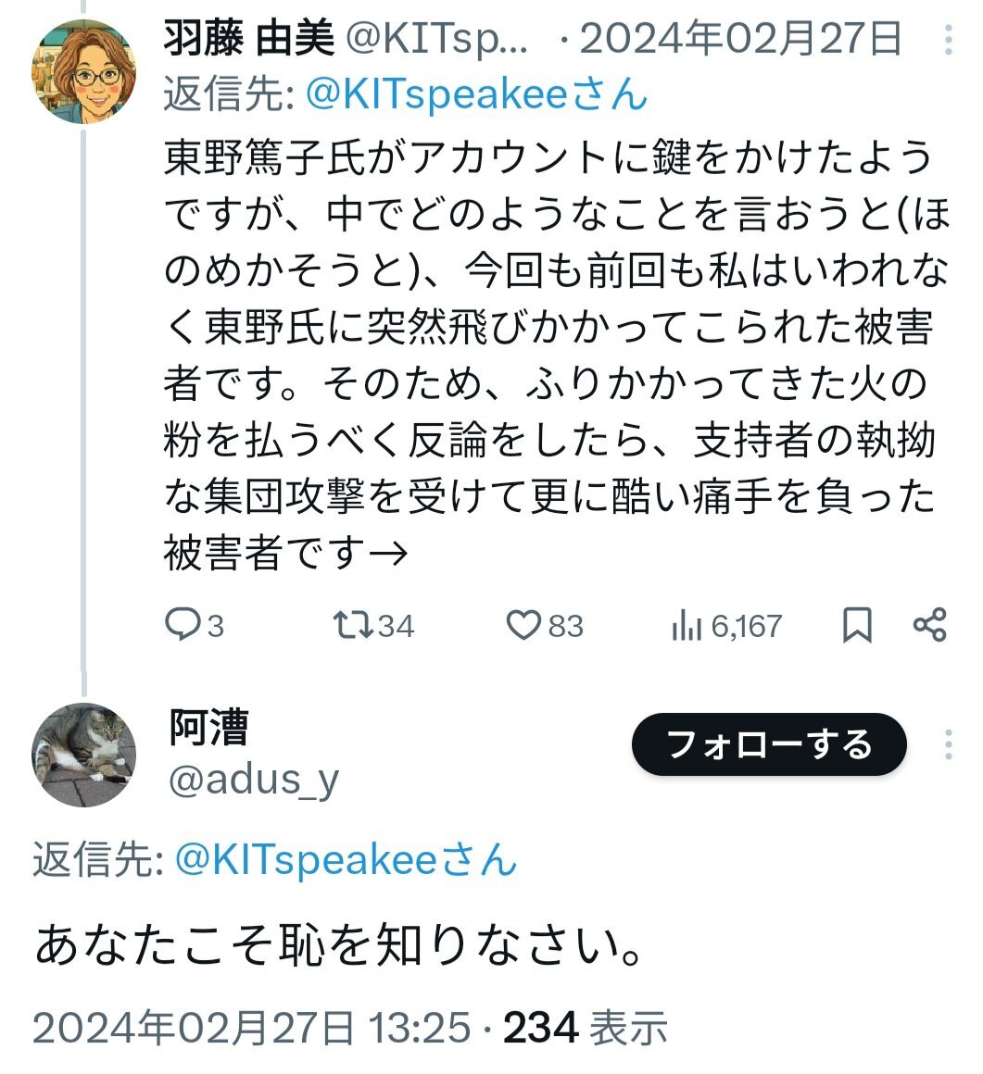Click the 羽藤 由美 display name

tap(248, 40)
